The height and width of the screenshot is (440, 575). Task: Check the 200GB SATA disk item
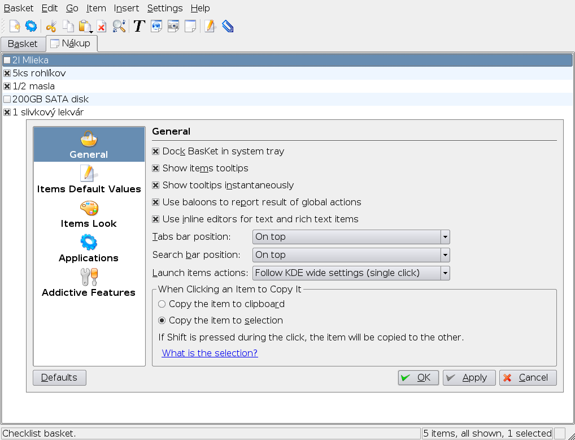pyautogui.click(x=7, y=100)
